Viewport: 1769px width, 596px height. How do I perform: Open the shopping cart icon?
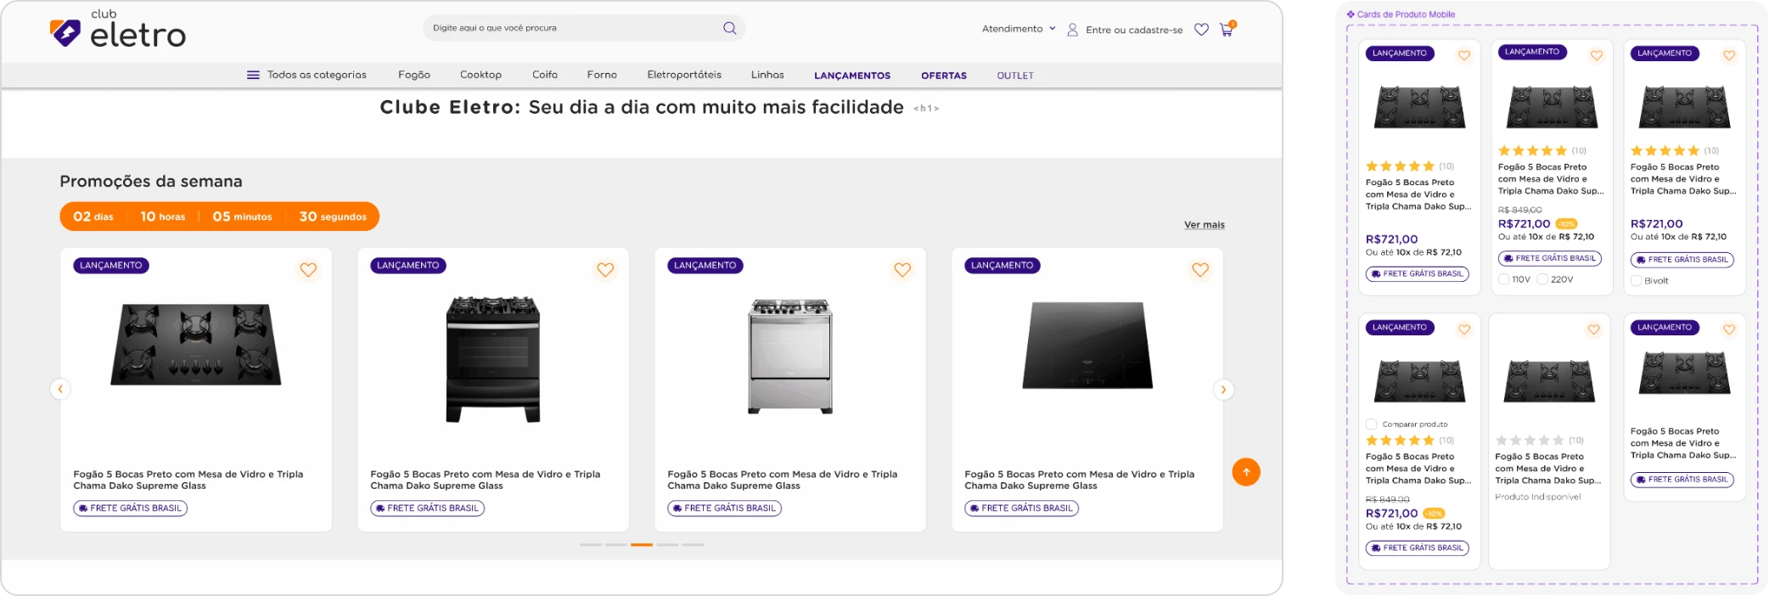(x=1227, y=29)
